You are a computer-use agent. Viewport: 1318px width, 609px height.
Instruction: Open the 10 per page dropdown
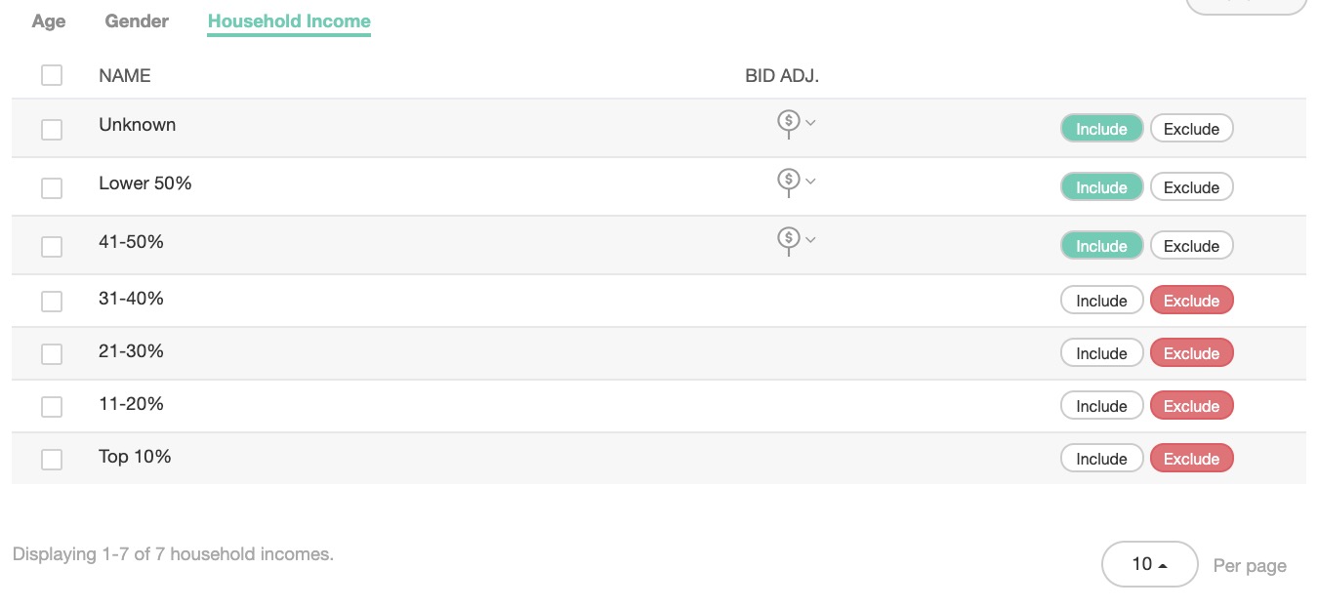click(1149, 564)
